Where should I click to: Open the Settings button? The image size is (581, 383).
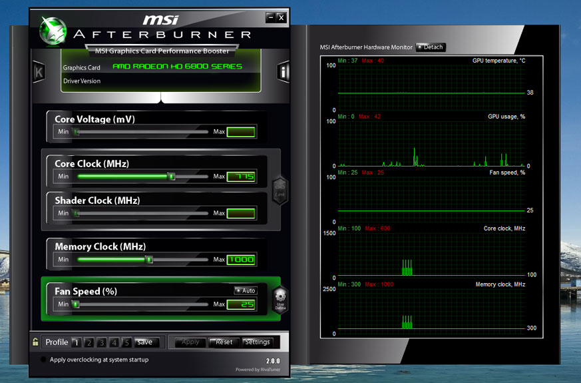click(x=258, y=342)
